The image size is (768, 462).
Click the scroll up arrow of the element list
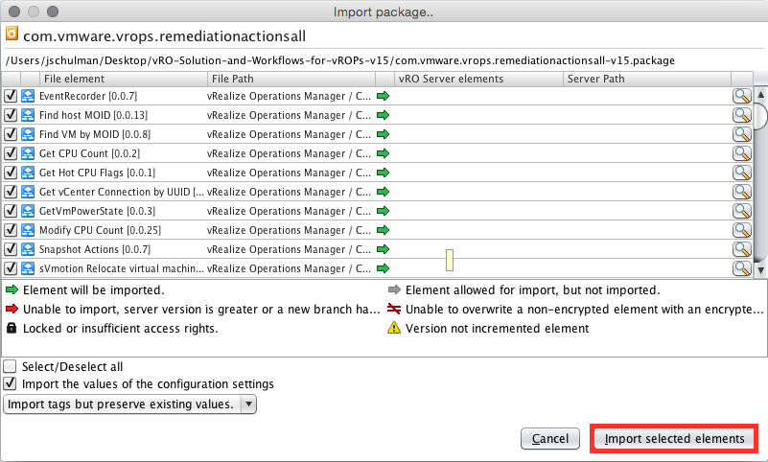click(760, 94)
